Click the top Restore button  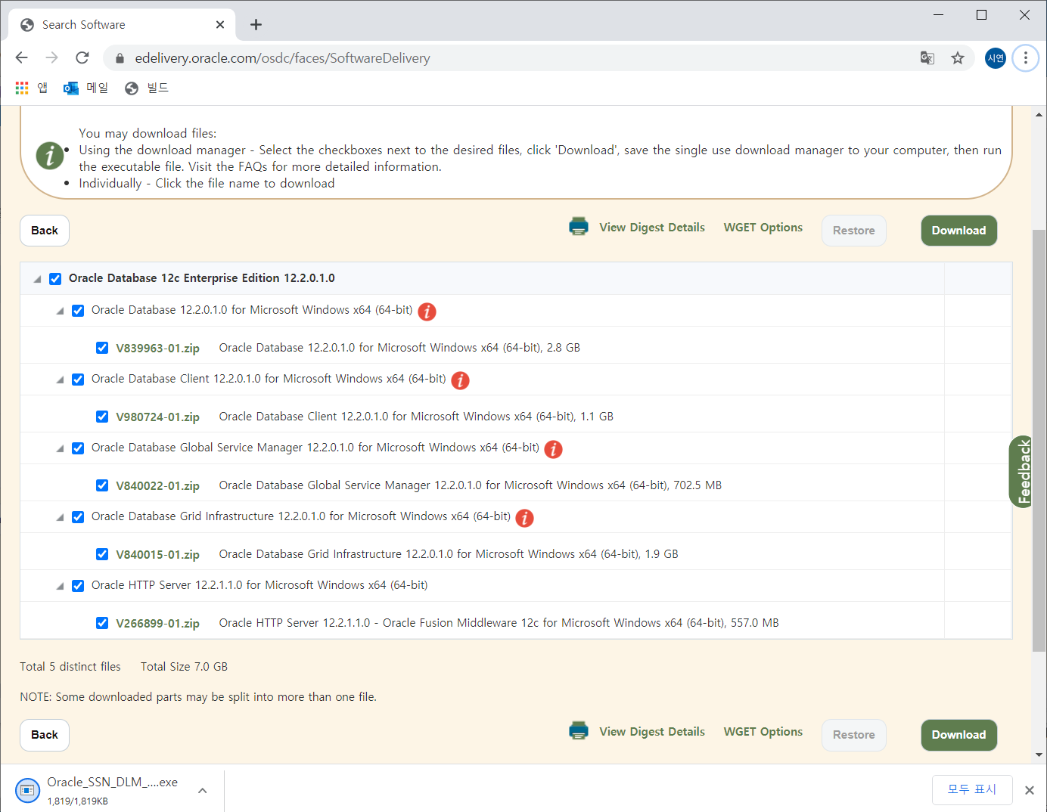pyautogui.click(x=854, y=231)
